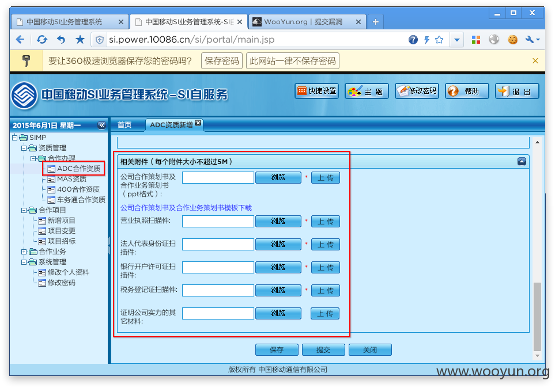Viewport: 555px width, 388px height.
Task: Click the 营业执照扫描件 file input field
Action: pos(218,222)
